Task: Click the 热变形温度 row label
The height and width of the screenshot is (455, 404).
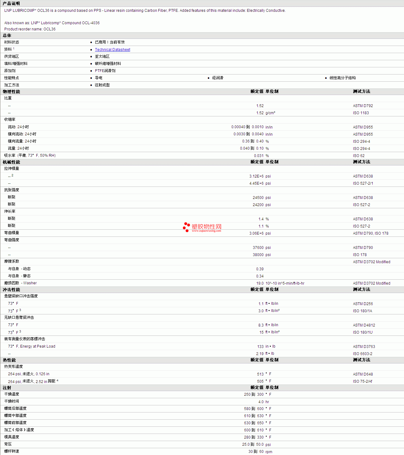Action: tap(14, 367)
